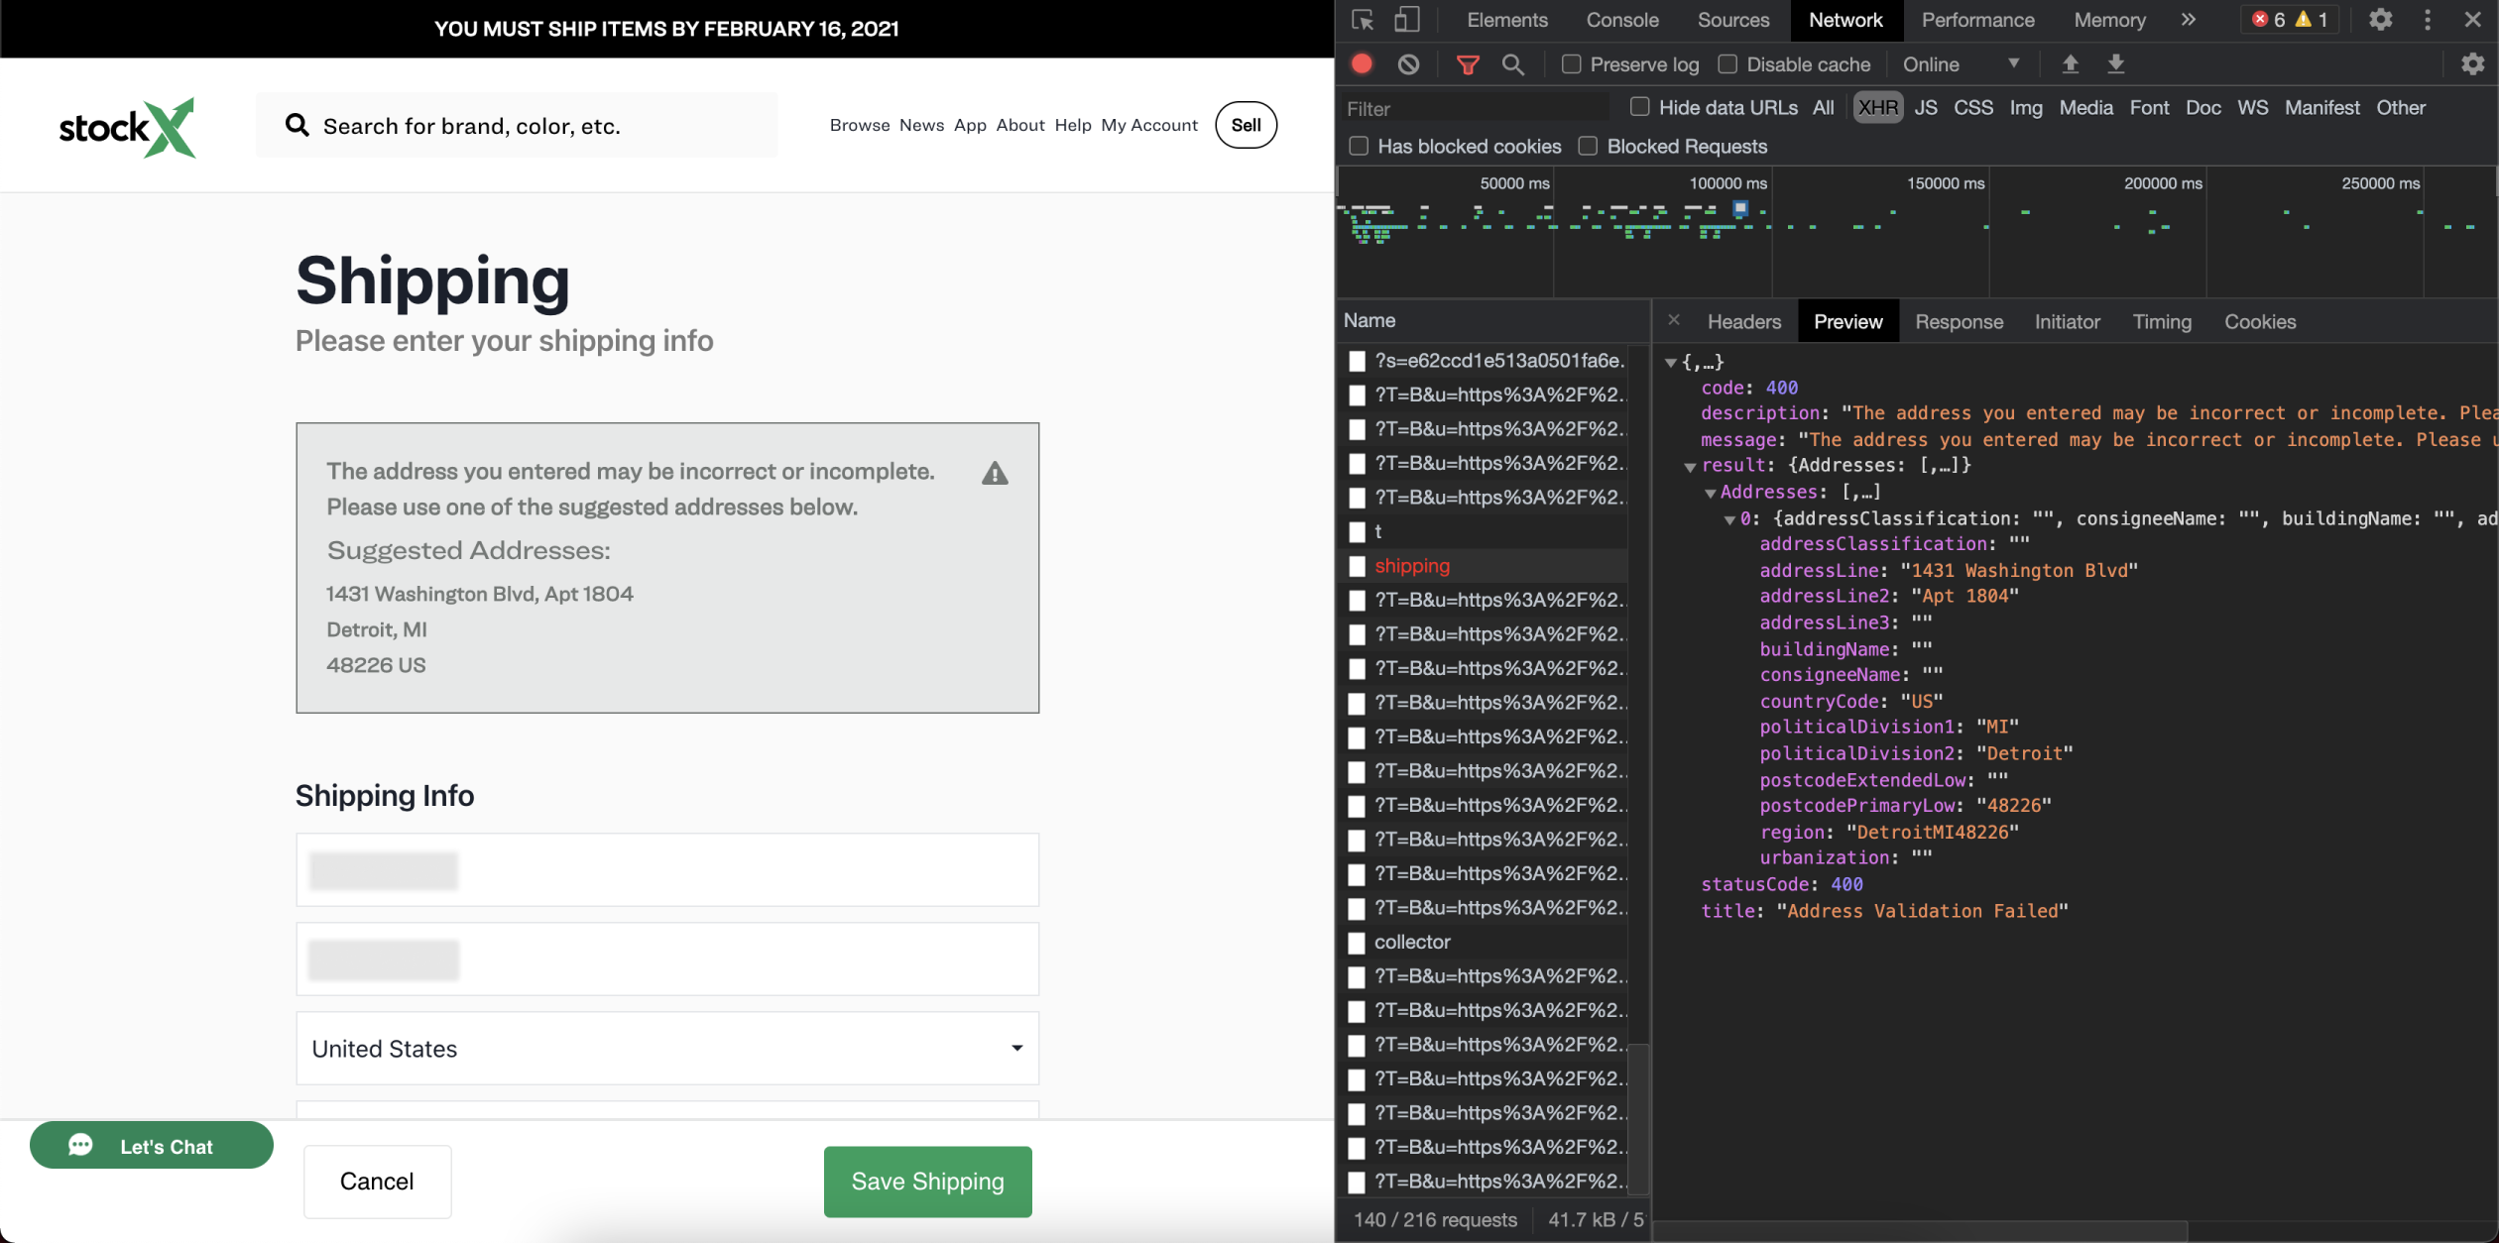This screenshot has width=2499, height=1243.
Task: Select the collector request row
Action: point(1483,942)
